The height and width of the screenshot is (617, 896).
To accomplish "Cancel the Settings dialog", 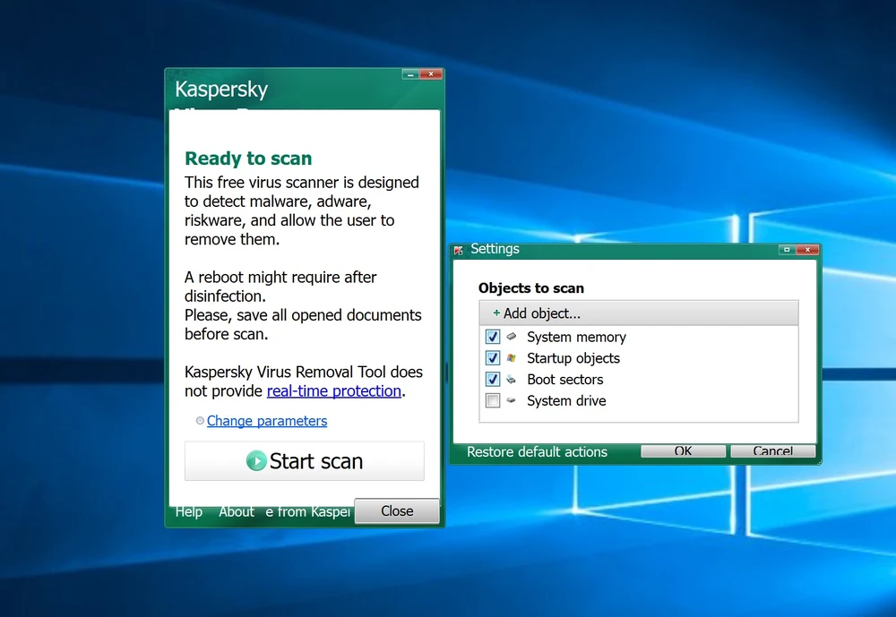I will pyautogui.click(x=772, y=451).
